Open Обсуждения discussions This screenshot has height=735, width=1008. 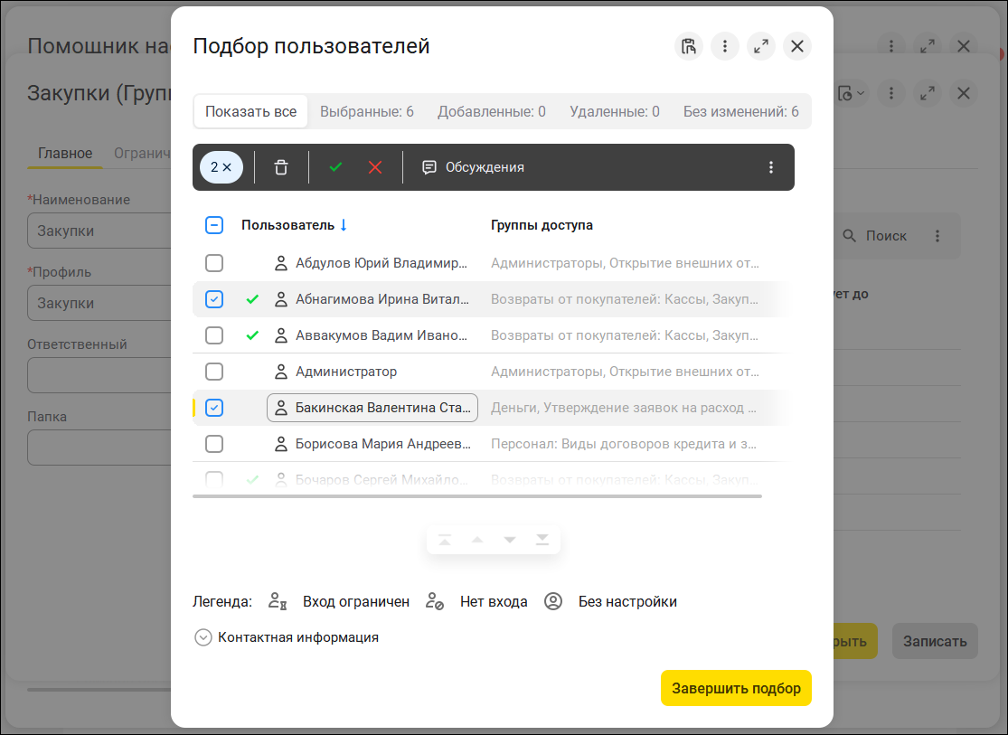click(x=473, y=167)
